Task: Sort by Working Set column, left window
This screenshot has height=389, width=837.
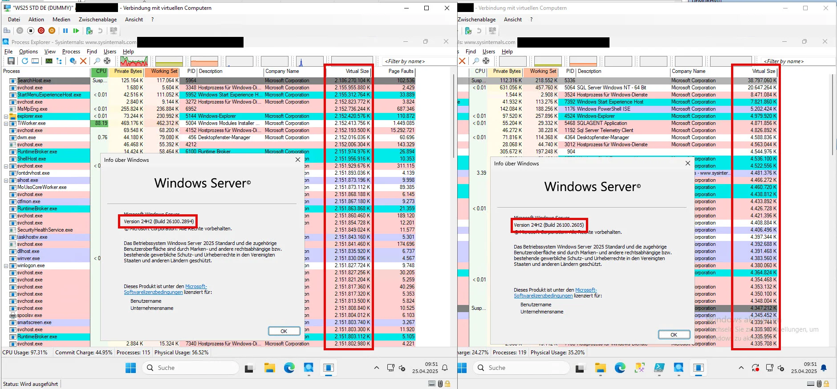Action: pyautogui.click(x=163, y=71)
